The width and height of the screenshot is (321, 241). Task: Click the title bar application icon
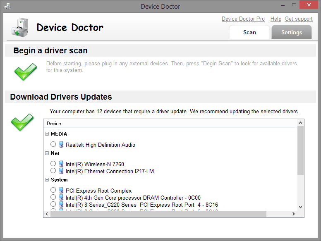click(7, 6)
